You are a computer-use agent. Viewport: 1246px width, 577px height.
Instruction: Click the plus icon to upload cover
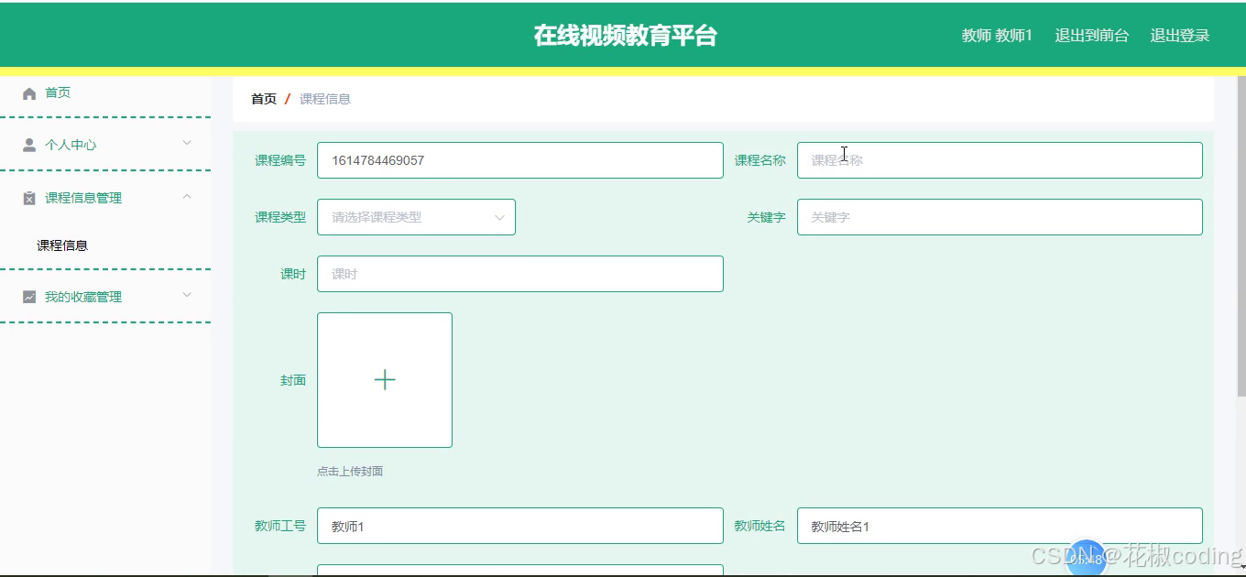[x=385, y=380]
